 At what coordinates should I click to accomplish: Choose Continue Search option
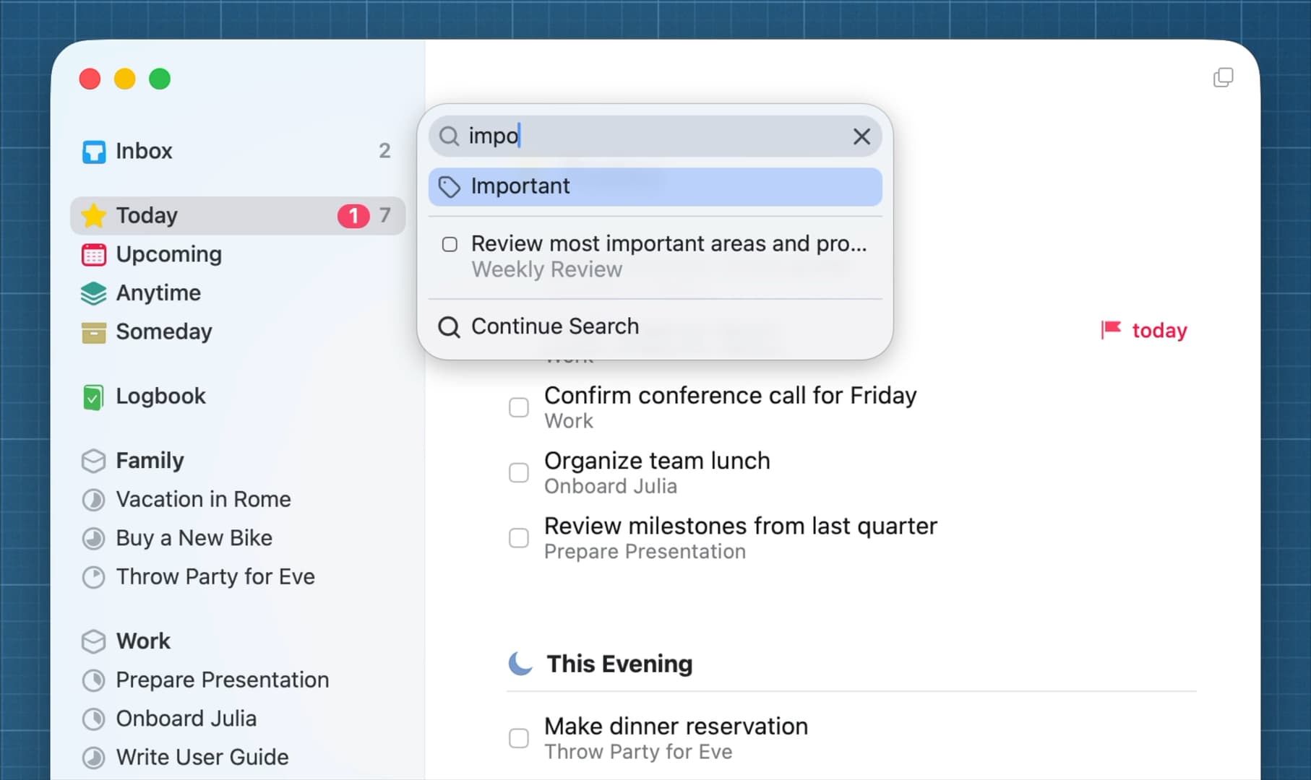(x=554, y=326)
